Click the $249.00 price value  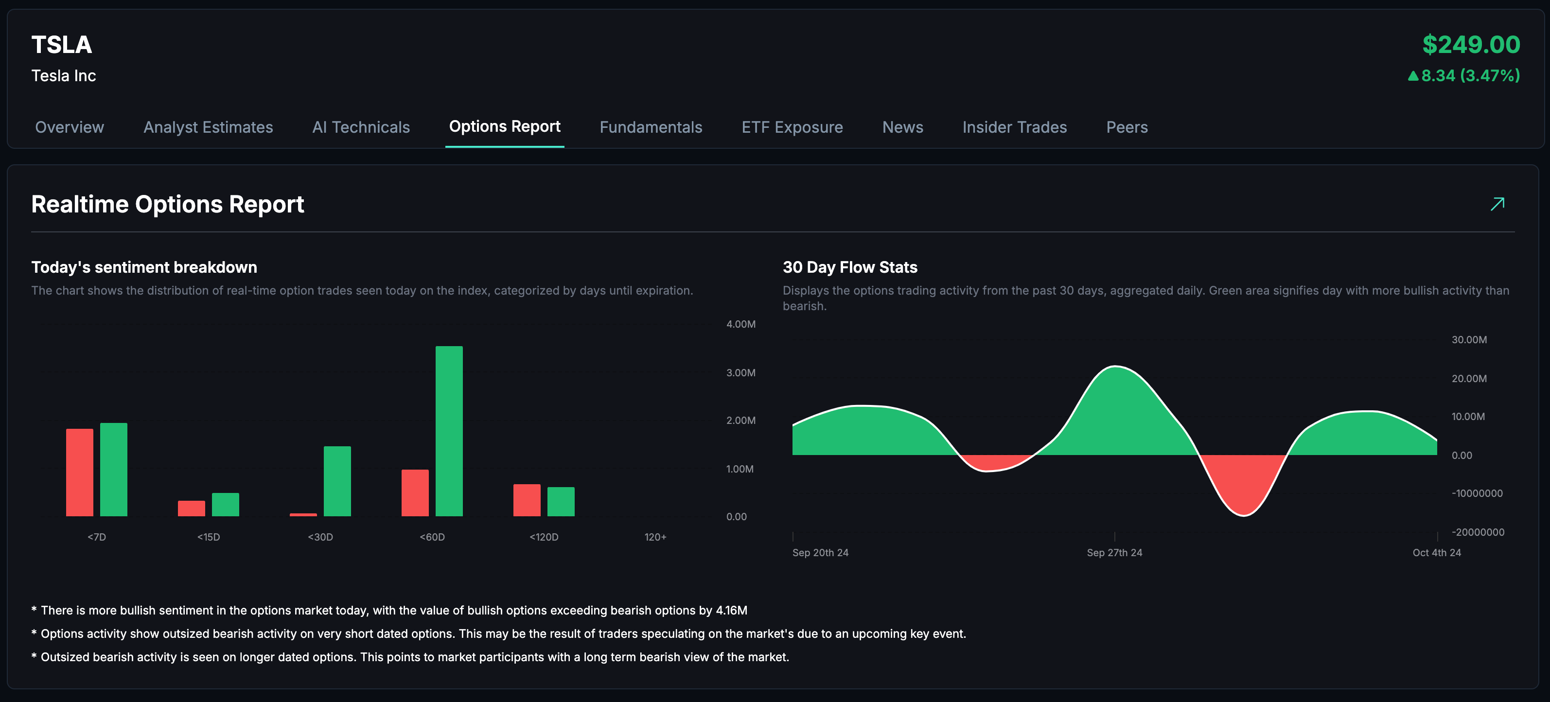pyautogui.click(x=1471, y=45)
